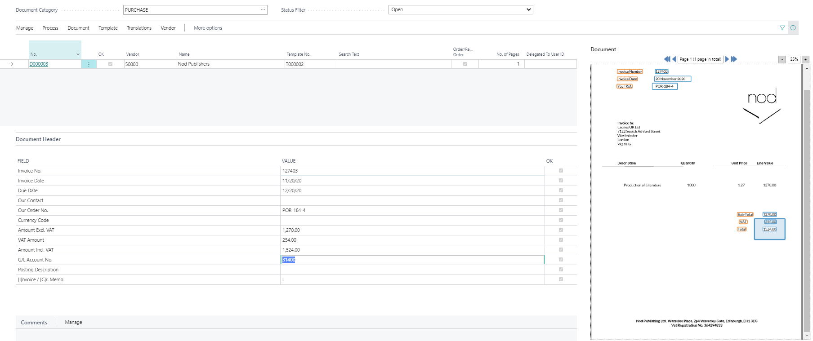Screen dimensions: 813x341
Task: Go to next page in document viewer
Action: pyautogui.click(x=727, y=59)
